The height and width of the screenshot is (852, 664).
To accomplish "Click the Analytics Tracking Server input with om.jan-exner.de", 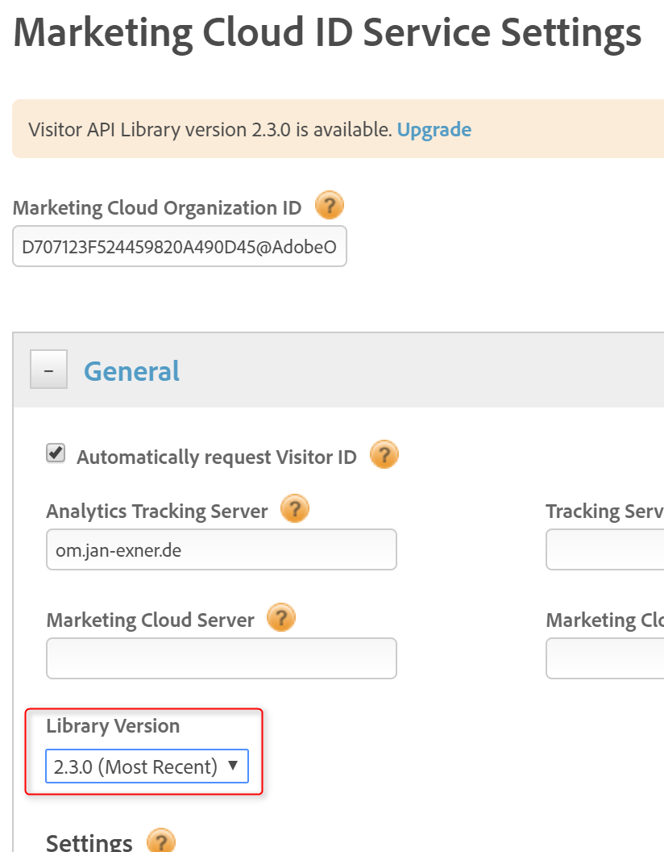I will (221, 549).
